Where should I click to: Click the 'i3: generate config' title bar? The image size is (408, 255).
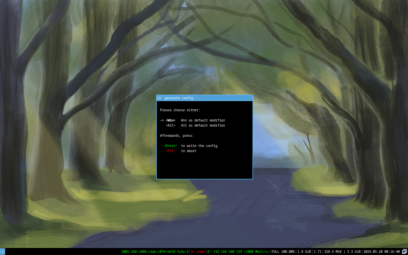coord(205,98)
